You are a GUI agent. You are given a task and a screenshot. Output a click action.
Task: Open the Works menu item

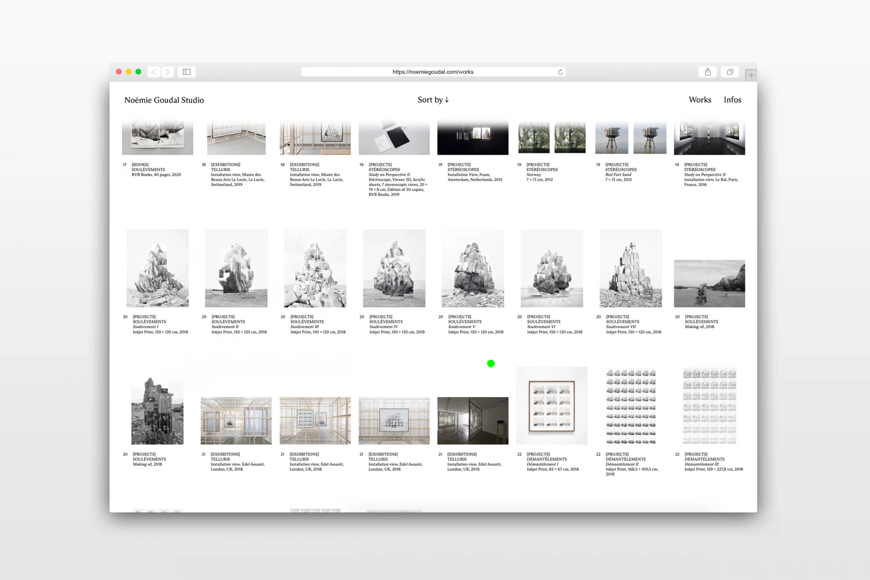(x=700, y=100)
